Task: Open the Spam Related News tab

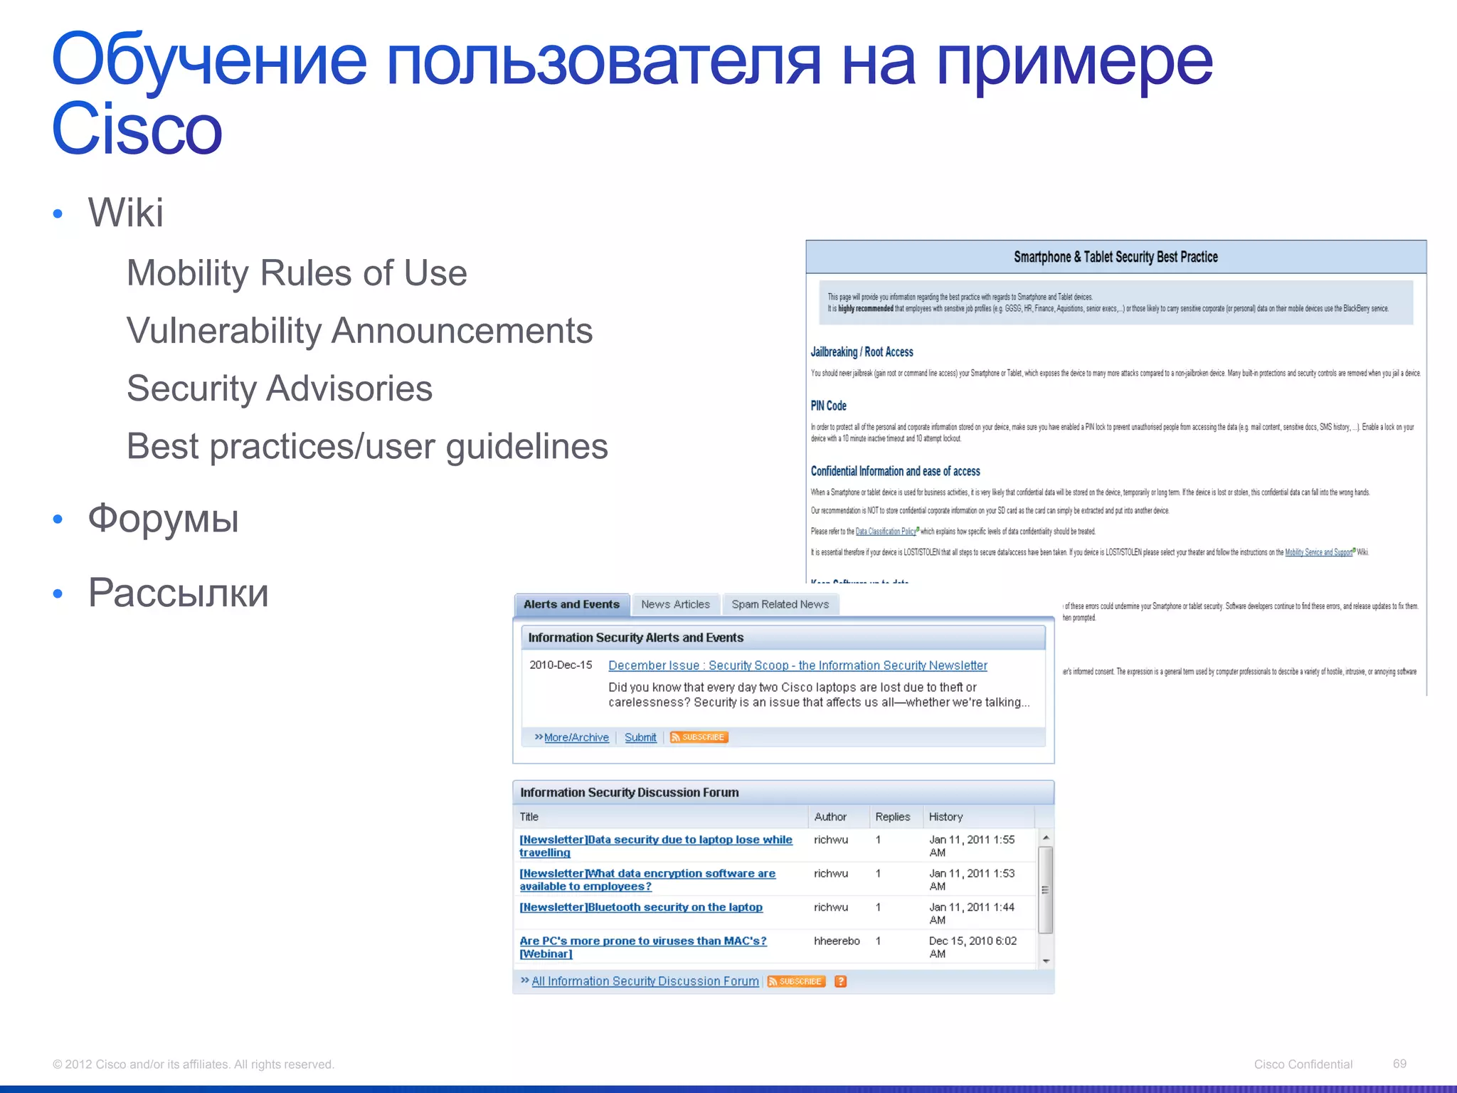Action: point(780,604)
